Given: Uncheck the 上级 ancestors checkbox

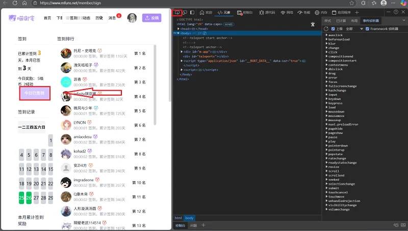Looking at the screenshot, I should [x=333, y=29].
